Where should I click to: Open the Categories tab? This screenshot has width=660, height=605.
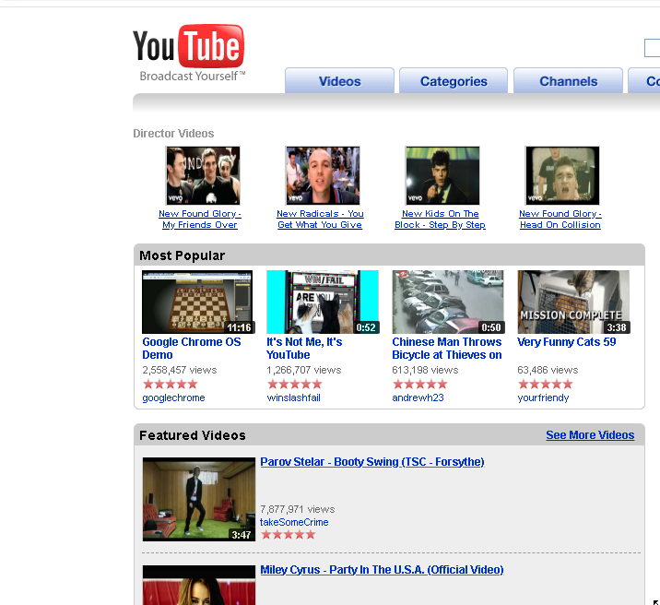(454, 81)
